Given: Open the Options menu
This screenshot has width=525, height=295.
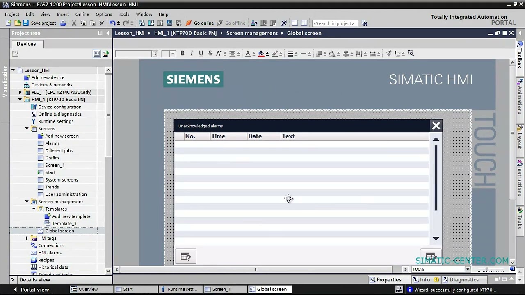Looking at the screenshot, I should 104,14.
